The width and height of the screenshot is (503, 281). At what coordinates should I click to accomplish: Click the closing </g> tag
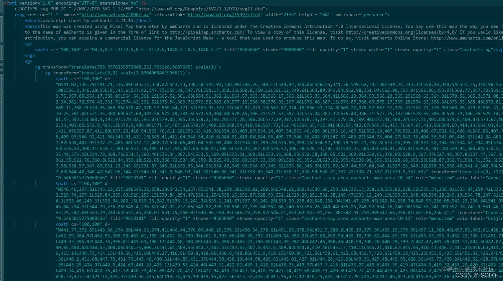(30, 55)
